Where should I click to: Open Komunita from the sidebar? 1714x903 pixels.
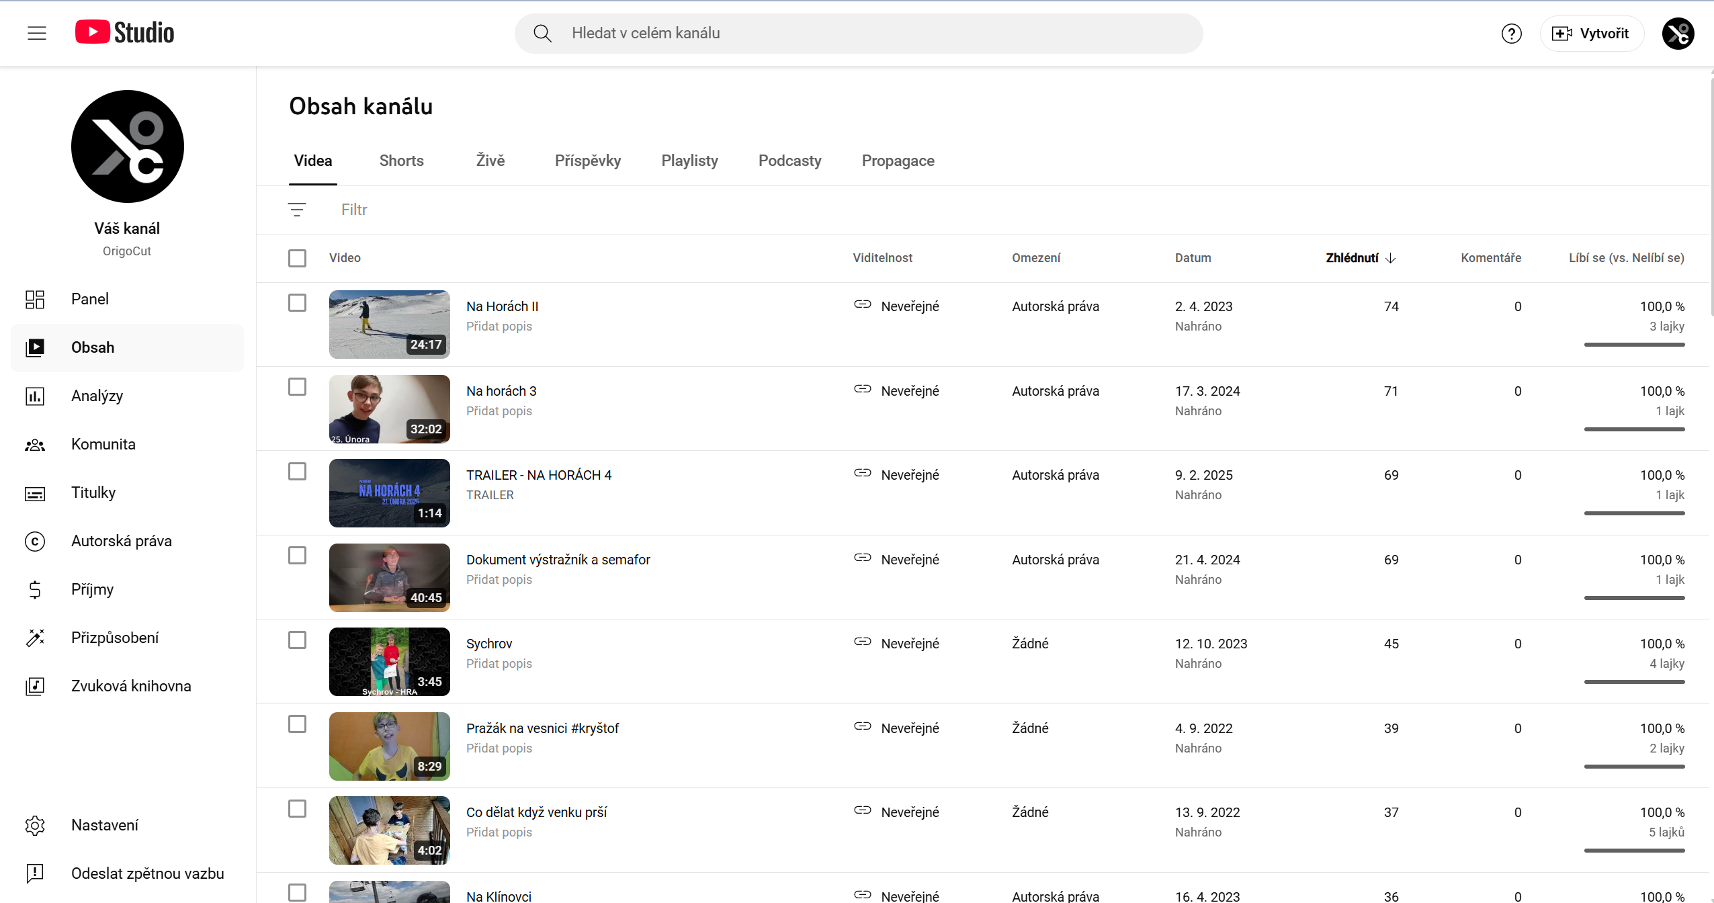tap(103, 444)
